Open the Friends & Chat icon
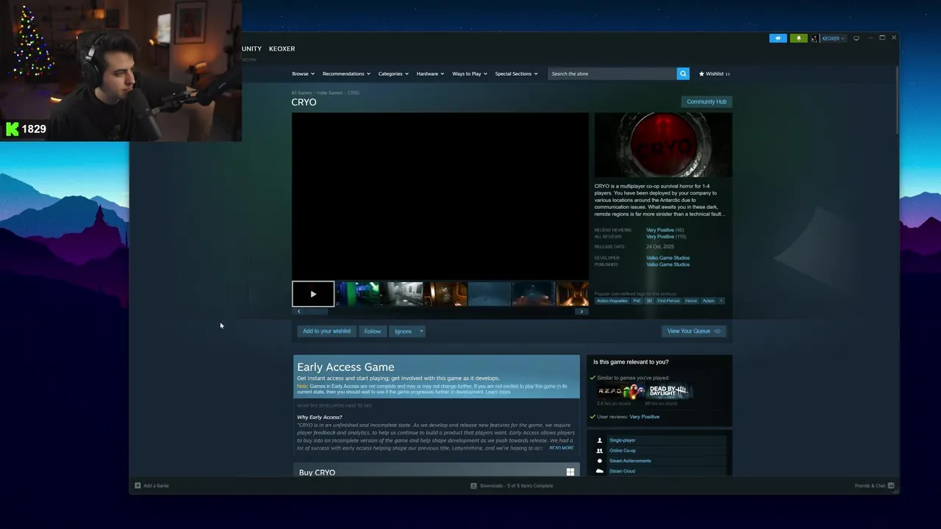The image size is (941, 529). click(x=891, y=486)
